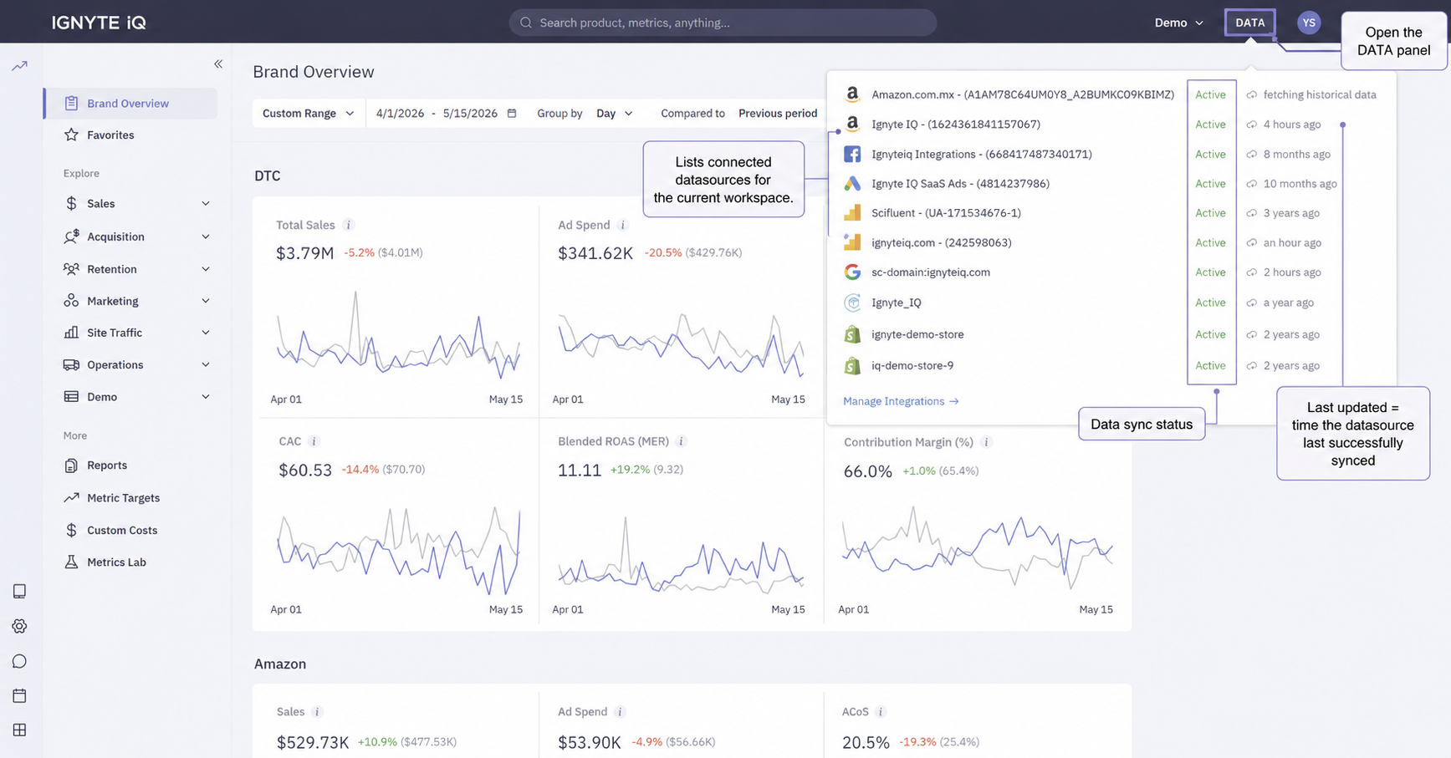1451x758 pixels.
Task: Select Brand Overview in sidebar
Action: pyautogui.click(x=131, y=104)
